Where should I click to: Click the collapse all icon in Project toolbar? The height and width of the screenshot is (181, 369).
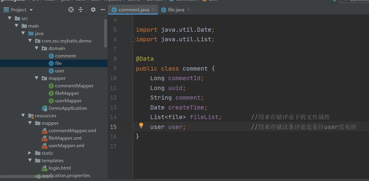click(81, 10)
